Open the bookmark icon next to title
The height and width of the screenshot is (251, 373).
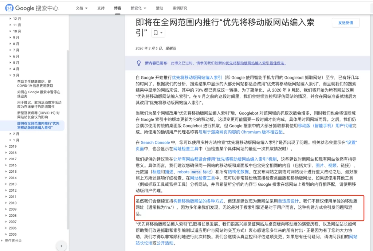(x=158, y=33)
